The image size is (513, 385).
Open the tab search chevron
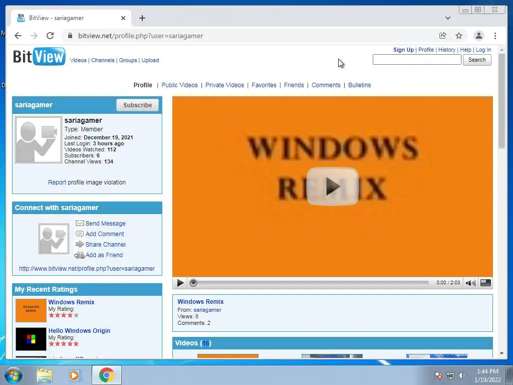point(448,18)
